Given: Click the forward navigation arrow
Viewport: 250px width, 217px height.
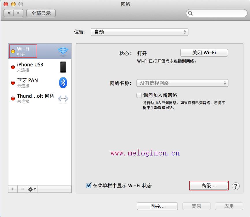Looking at the screenshot, I should pyautogui.click(x=18, y=13).
